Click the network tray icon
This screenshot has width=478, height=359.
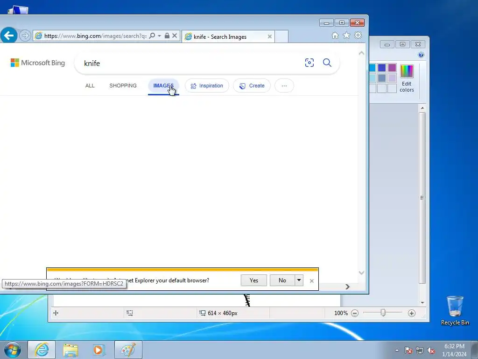coord(420,351)
